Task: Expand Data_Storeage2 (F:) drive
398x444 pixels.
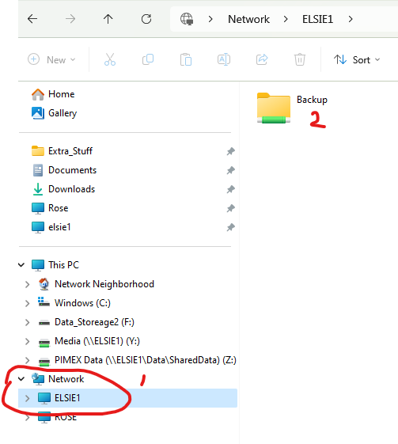Action: click(x=27, y=322)
